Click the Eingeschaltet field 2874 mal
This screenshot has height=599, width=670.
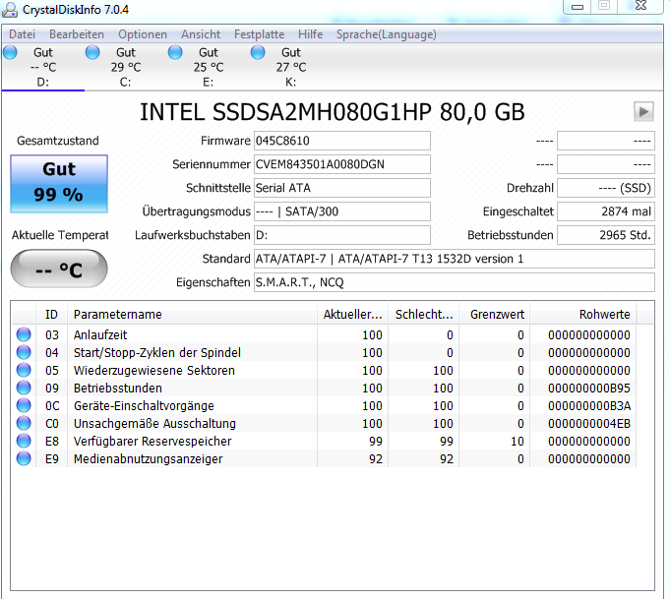(x=605, y=211)
